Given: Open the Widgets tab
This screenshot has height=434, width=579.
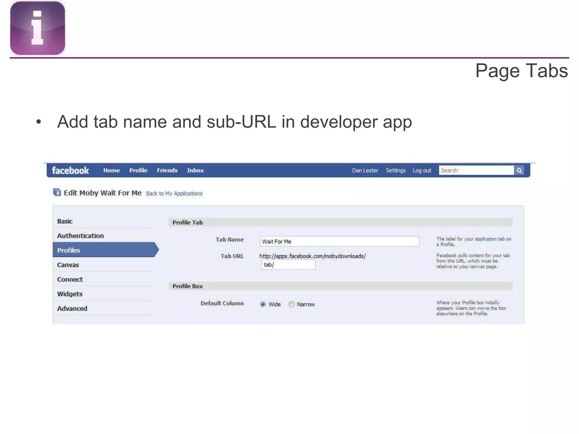Looking at the screenshot, I should point(103,294).
